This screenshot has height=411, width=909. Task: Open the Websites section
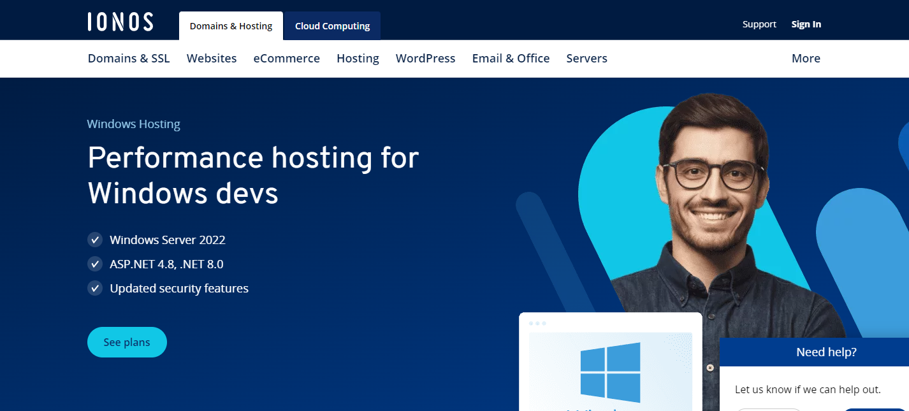click(212, 58)
